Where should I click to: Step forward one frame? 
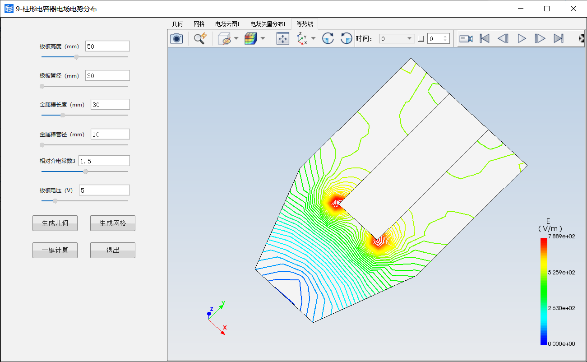click(540, 38)
